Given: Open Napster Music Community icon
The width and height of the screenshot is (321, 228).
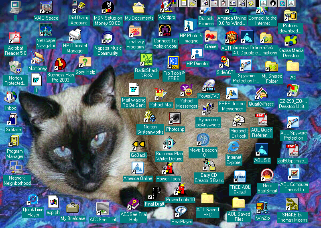Looking at the screenshot, I should tap(108, 37).
